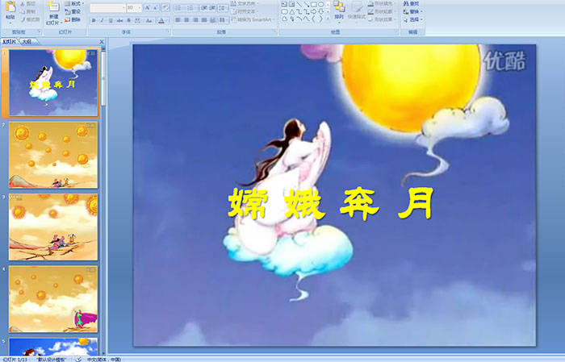
Task: Click language 中文(简体,中国) in status bar
Action: [x=104, y=359]
